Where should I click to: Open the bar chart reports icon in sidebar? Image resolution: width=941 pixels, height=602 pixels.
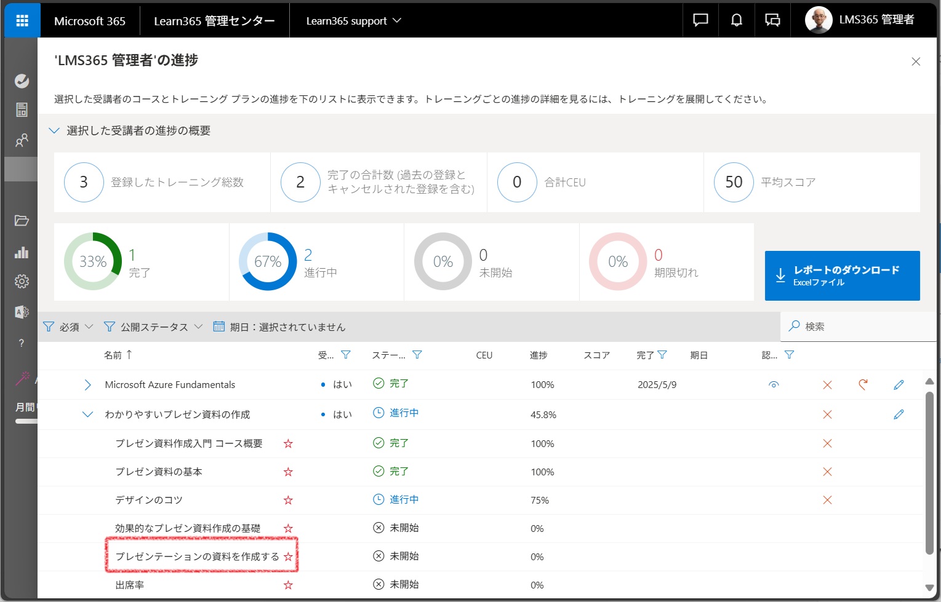(x=22, y=252)
